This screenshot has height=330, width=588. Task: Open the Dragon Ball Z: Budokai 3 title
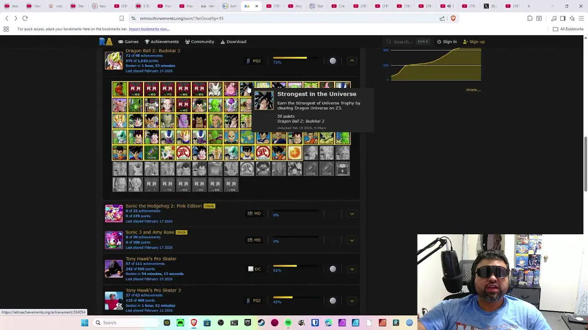click(153, 50)
